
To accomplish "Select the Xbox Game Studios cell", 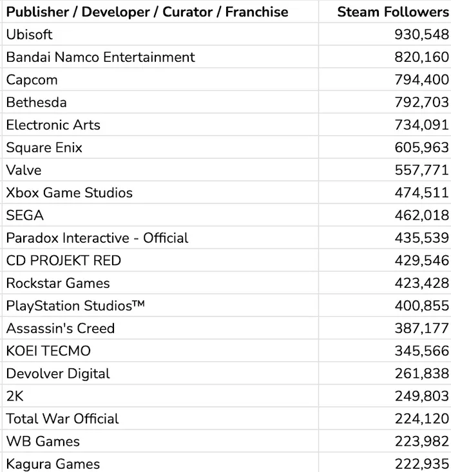I will [x=70, y=193].
